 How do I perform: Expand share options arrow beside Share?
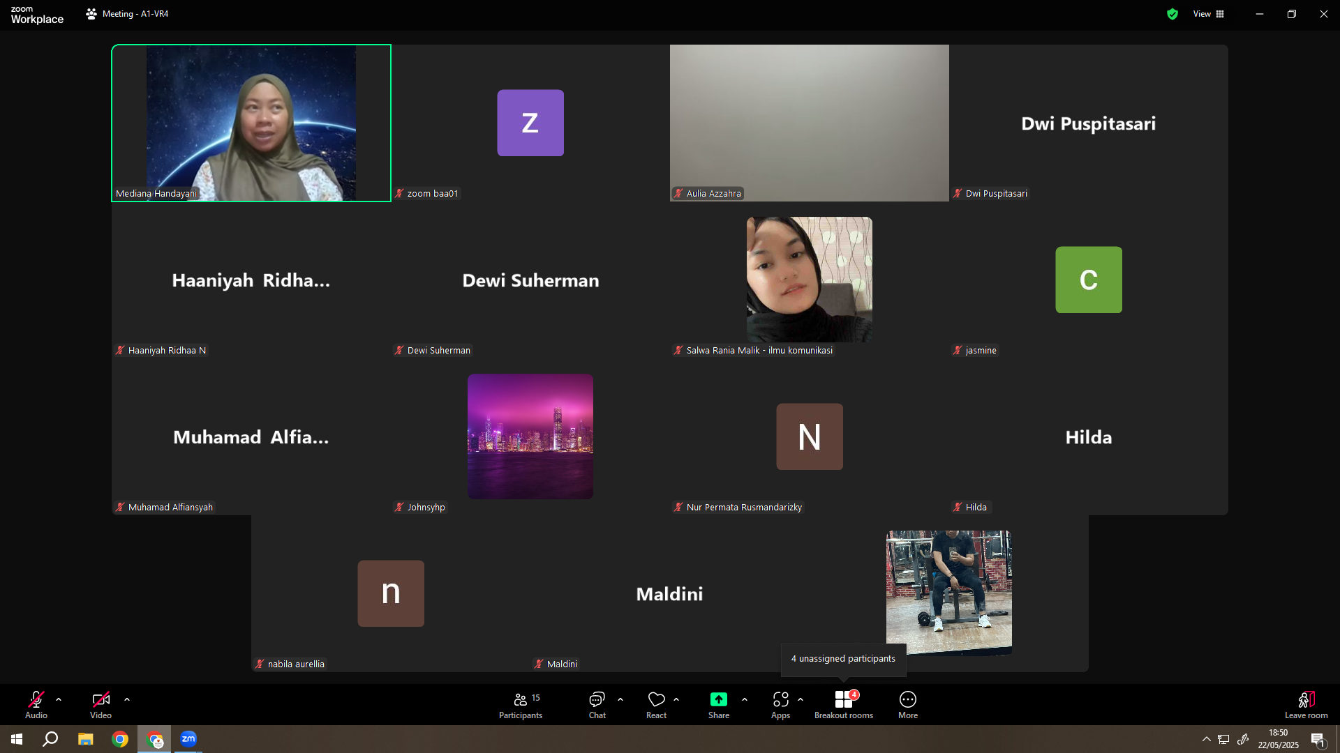click(745, 699)
